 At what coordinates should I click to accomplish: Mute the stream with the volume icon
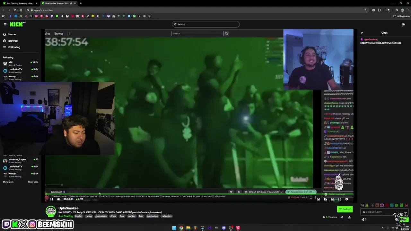58,199
